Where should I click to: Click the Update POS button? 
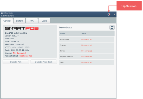point(16,62)
